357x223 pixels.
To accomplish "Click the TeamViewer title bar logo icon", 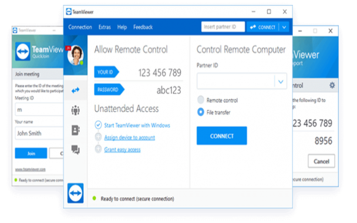I will point(69,12).
